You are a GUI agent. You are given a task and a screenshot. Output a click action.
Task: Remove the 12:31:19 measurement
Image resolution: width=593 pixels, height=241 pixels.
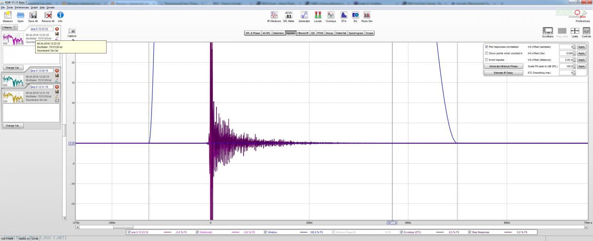(x=57, y=87)
